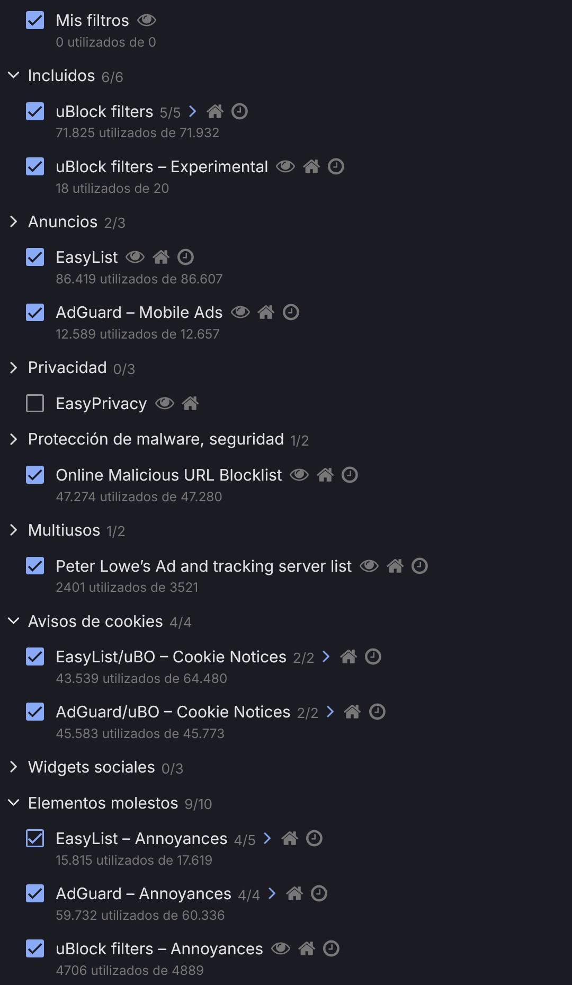
Task: Expand sublists of EasyList – Annoyances
Action: 267,838
